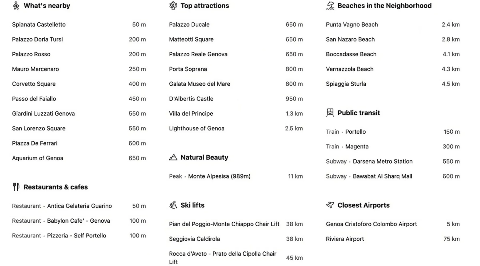Viewport: 480px width, 266px height.
Task: Click the beach umbrella icon
Action: click(330, 6)
